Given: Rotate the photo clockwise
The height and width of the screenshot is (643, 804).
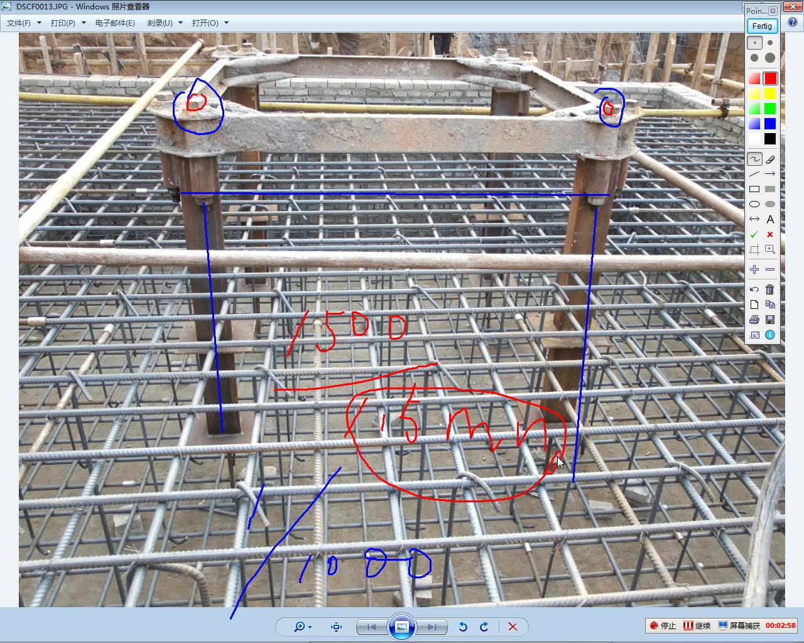Looking at the screenshot, I should click(484, 627).
